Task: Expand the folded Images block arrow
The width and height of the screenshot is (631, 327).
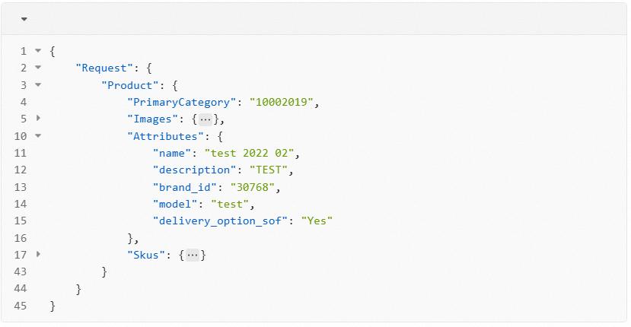Action: coord(38,119)
